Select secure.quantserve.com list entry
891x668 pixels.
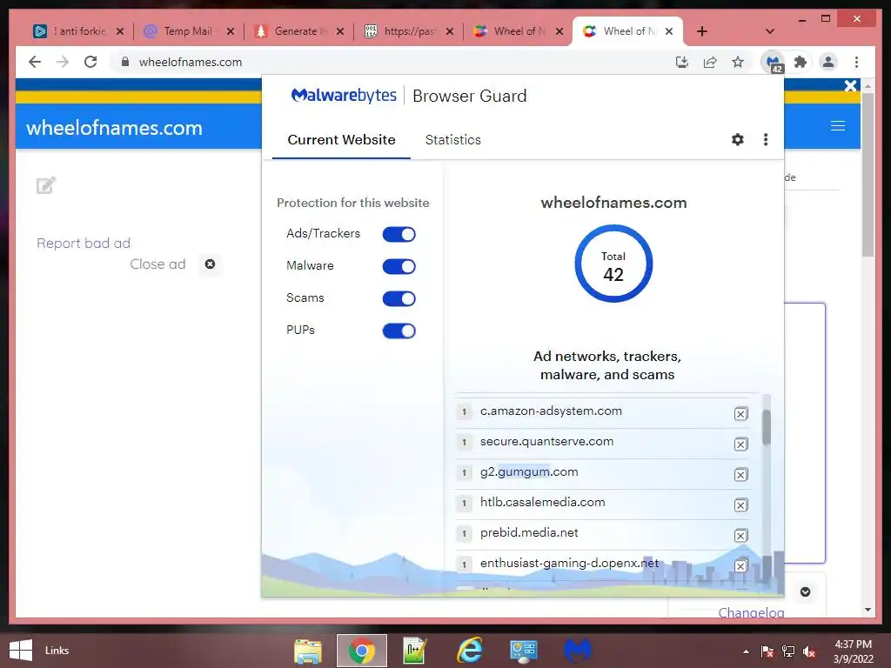coord(602,442)
